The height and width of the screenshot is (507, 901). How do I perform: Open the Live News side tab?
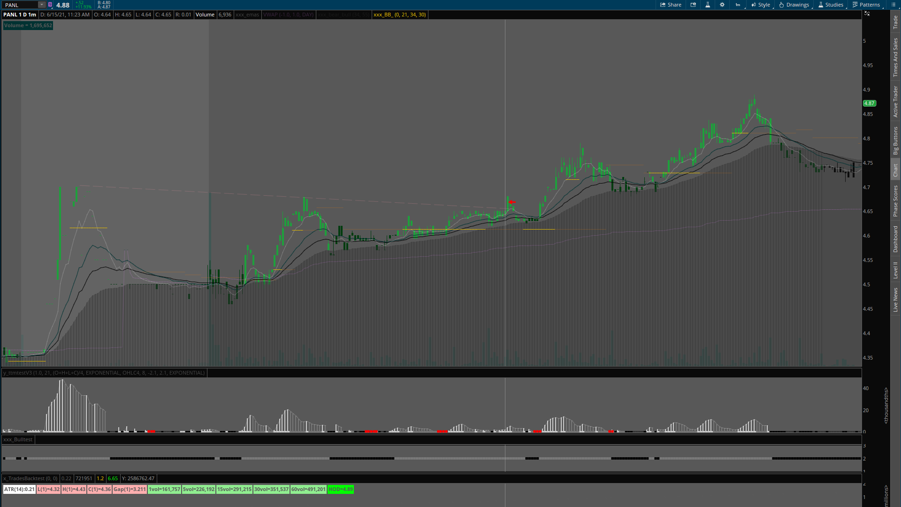[895, 300]
